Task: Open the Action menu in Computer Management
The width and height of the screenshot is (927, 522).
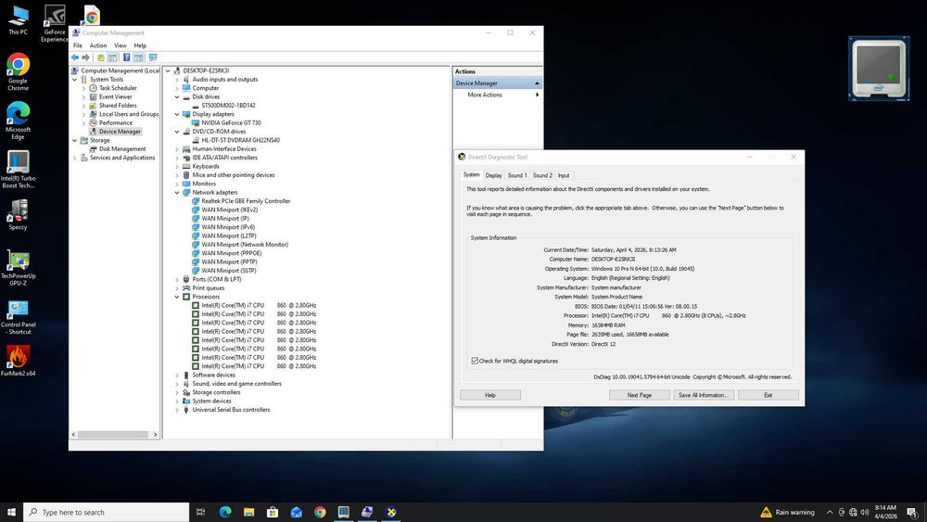Action: [x=98, y=45]
